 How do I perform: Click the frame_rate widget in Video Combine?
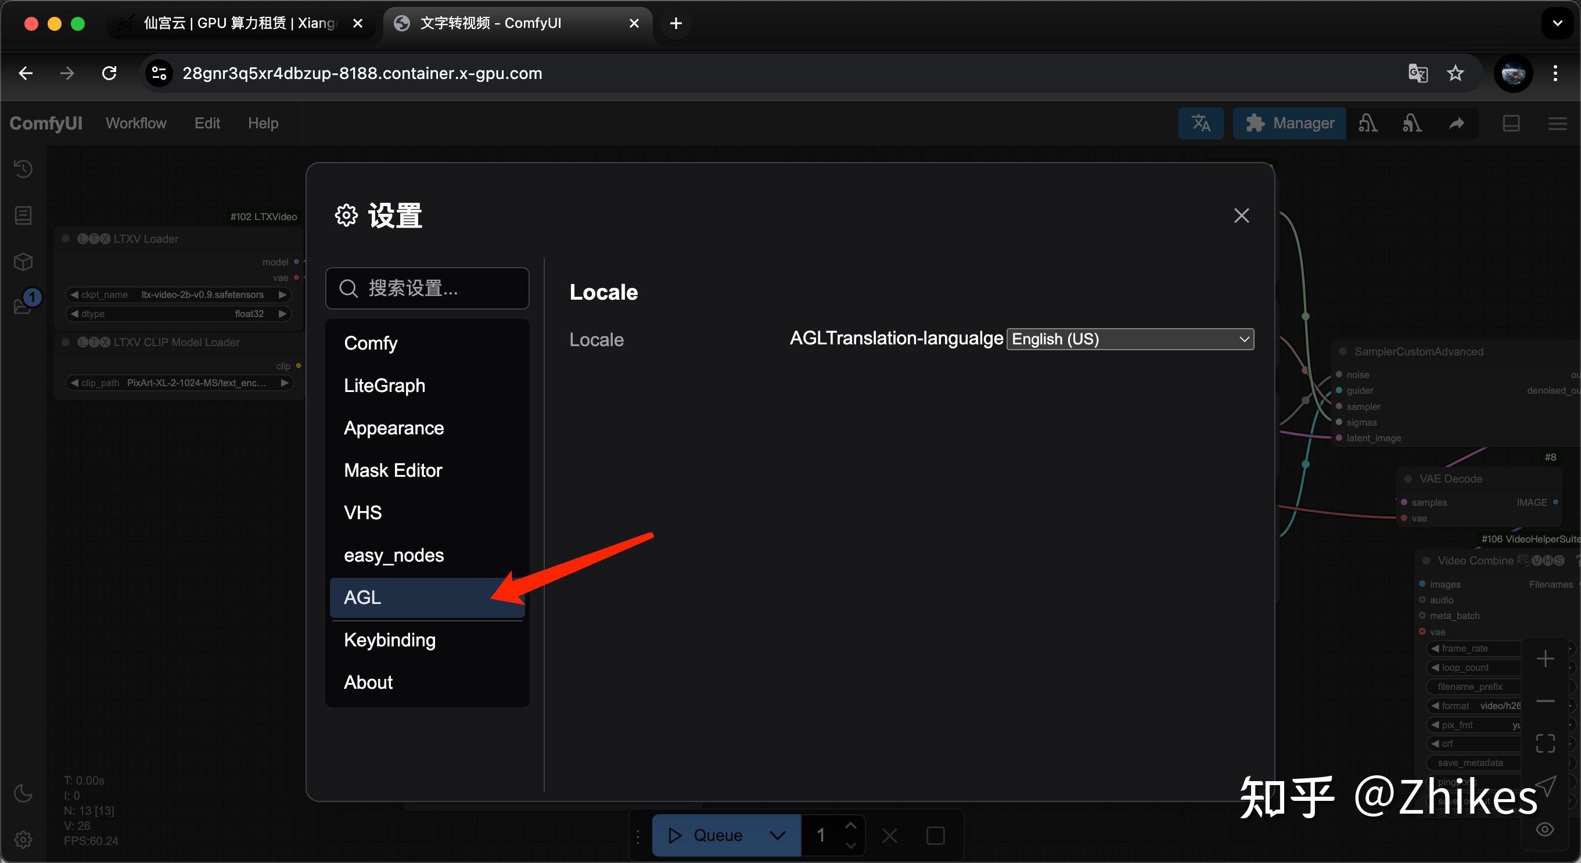click(x=1475, y=648)
